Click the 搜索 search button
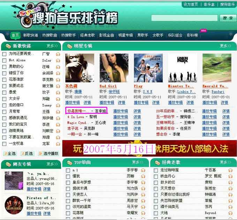 pos(228,18)
